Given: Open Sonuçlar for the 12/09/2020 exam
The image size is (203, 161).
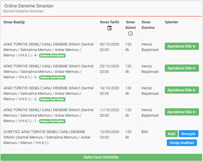Looking at the screenshot, I should pyautogui.click(x=188, y=134).
